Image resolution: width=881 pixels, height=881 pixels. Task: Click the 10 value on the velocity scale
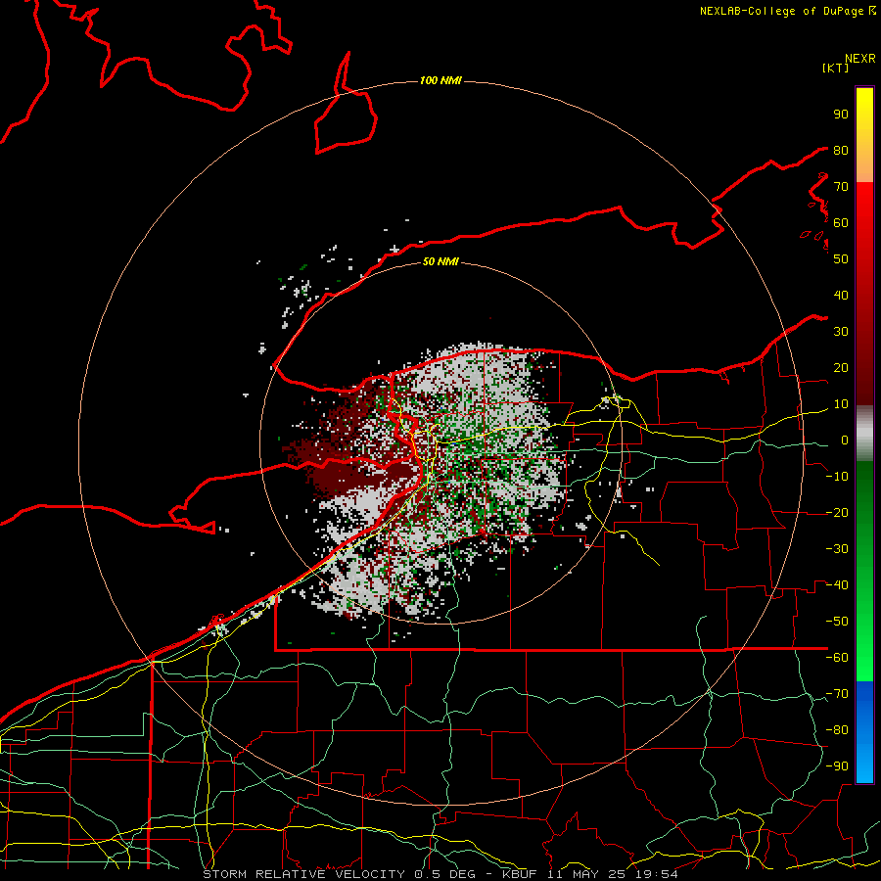click(x=841, y=404)
